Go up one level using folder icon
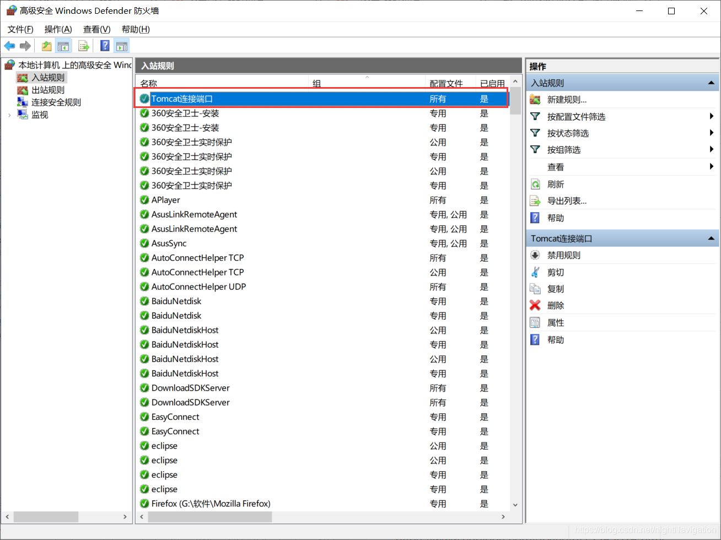 (47, 46)
